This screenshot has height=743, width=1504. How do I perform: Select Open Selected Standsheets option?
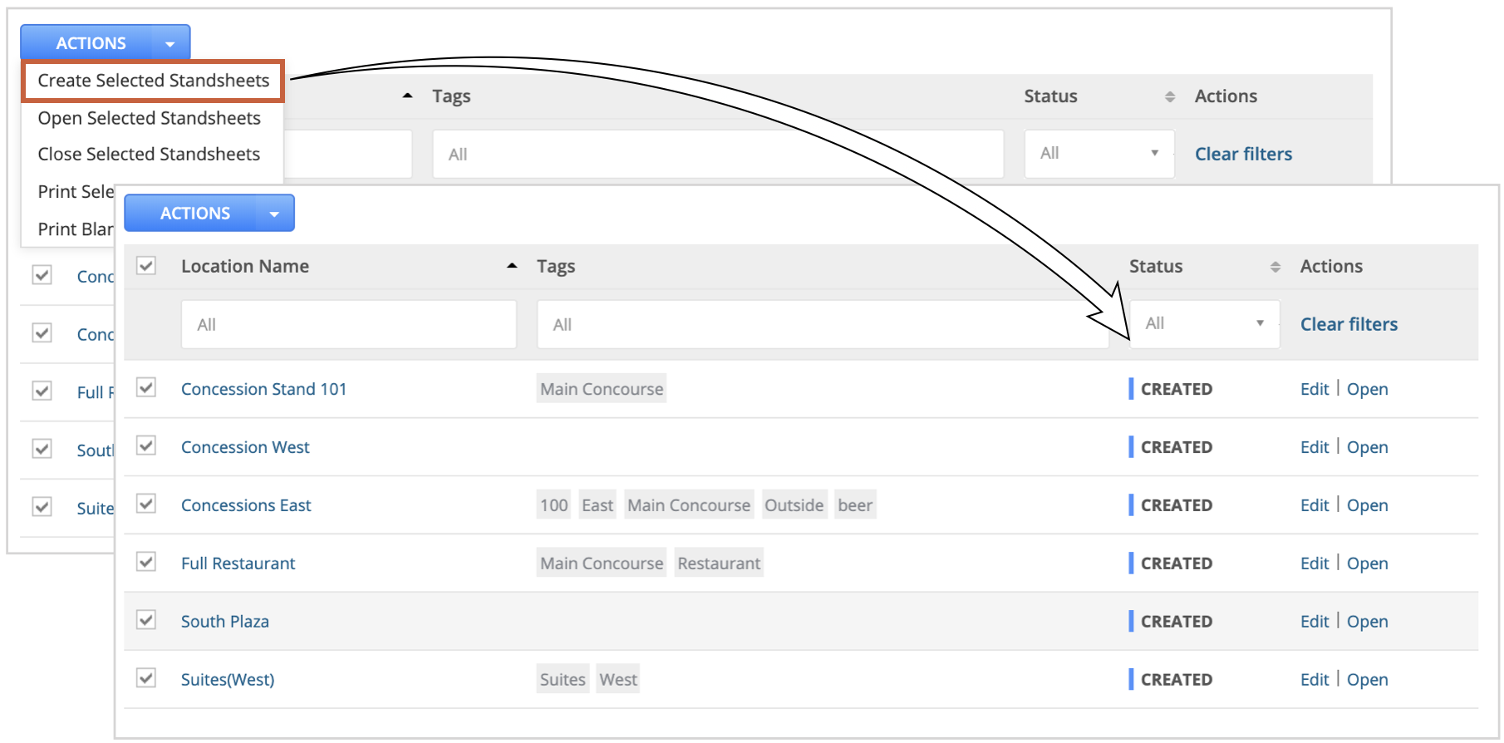[150, 118]
